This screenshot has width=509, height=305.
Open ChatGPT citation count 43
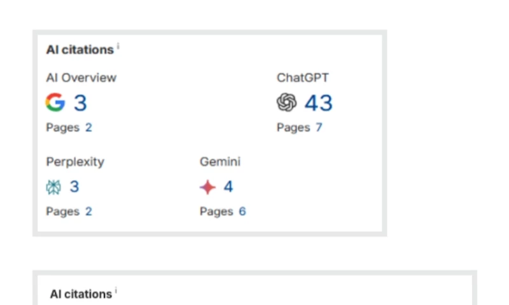[x=319, y=103]
